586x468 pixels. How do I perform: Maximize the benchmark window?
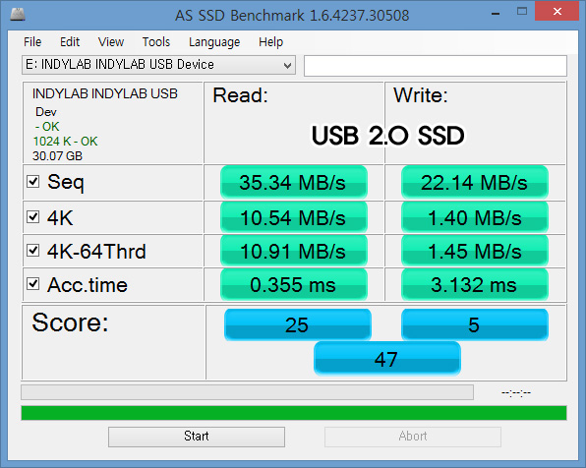coord(522,11)
